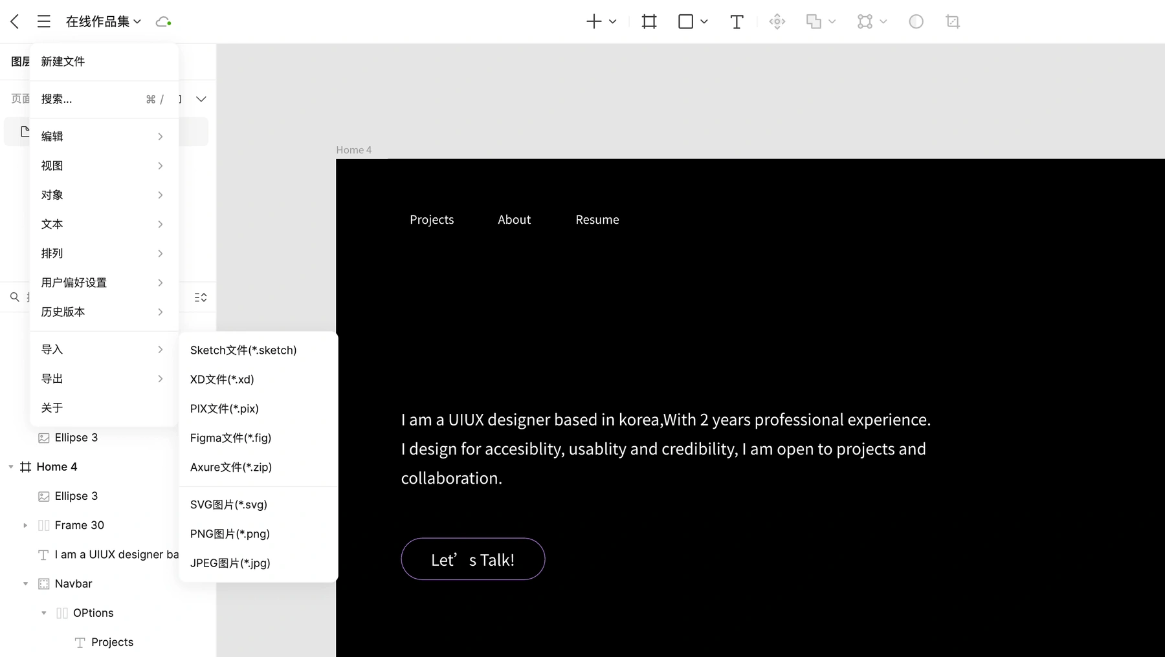The width and height of the screenshot is (1165, 657).
Task: Click the plus insert tool icon
Action: [x=594, y=21]
